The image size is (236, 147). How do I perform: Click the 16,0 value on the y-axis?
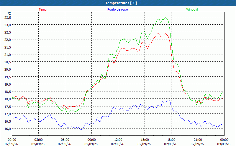pyautogui.click(x=8, y=129)
